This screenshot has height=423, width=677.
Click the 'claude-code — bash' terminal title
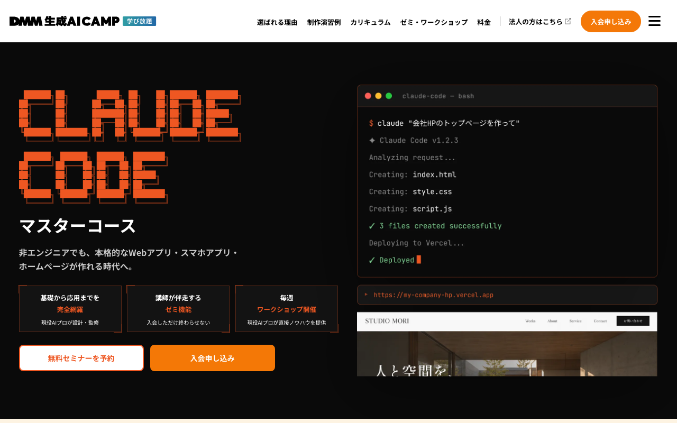438,96
